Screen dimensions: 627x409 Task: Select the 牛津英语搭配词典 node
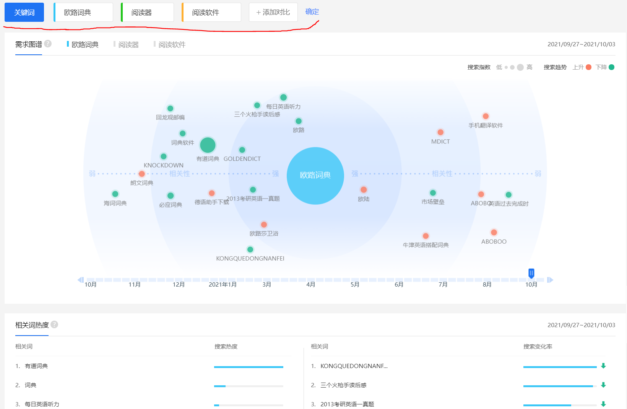[x=426, y=236]
